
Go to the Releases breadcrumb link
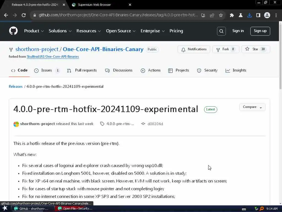pos(16,86)
